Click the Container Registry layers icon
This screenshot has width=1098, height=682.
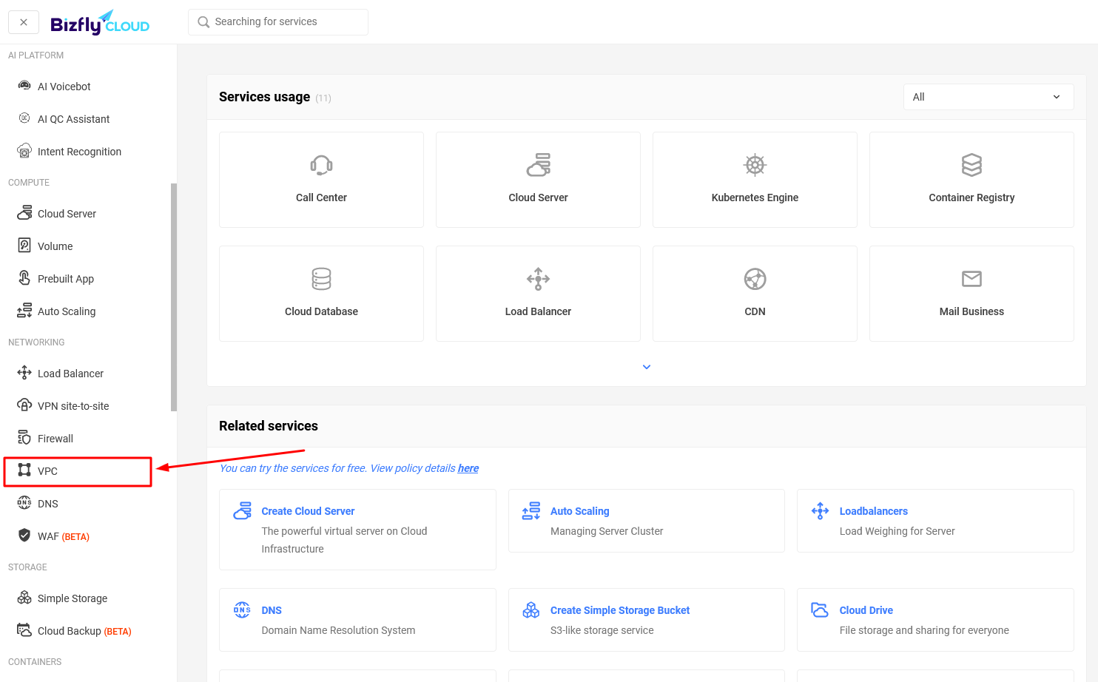(x=971, y=165)
